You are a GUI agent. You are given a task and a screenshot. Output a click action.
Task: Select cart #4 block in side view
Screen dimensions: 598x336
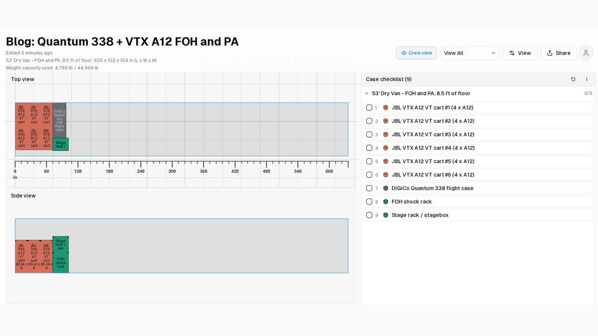point(34,256)
